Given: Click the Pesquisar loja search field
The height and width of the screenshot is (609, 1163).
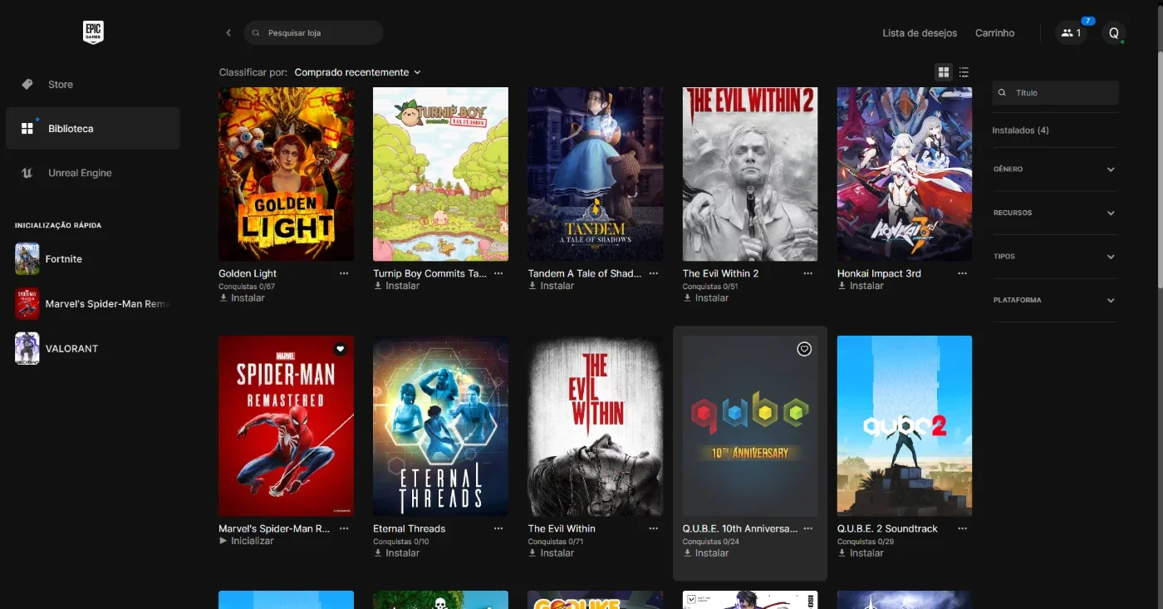Looking at the screenshot, I should click(x=314, y=33).
